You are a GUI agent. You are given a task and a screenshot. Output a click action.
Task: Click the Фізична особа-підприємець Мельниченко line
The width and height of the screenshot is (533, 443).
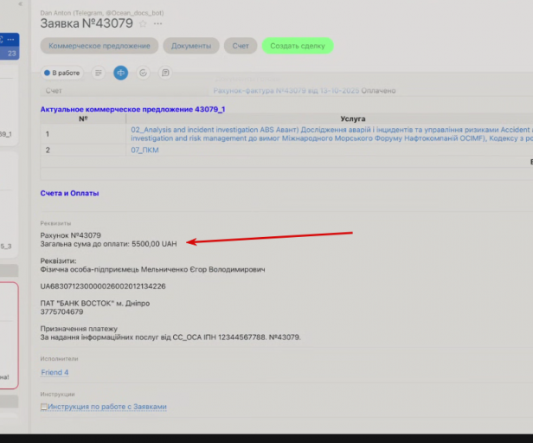(152, 269)
